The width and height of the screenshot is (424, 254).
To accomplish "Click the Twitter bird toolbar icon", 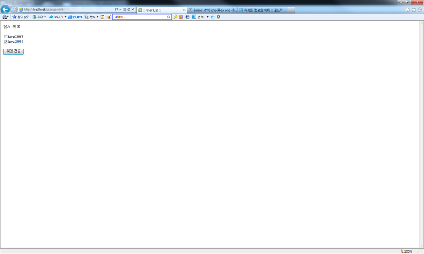I will [x=213, y=17].
